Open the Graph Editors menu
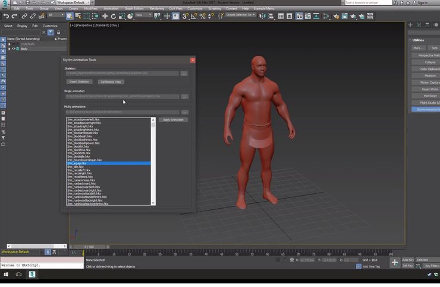 (133, 9)
